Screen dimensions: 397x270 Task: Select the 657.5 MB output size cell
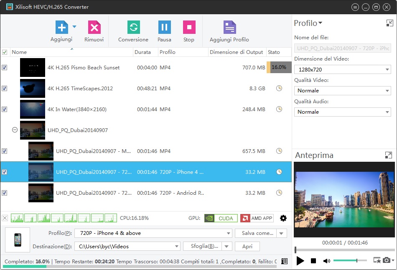pyautogui.click(x=254, y=151)
